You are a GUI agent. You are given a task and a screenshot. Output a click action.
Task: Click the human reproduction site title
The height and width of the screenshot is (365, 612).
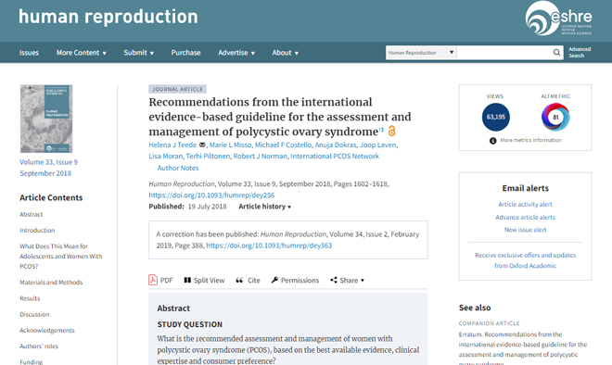(108, 17)
